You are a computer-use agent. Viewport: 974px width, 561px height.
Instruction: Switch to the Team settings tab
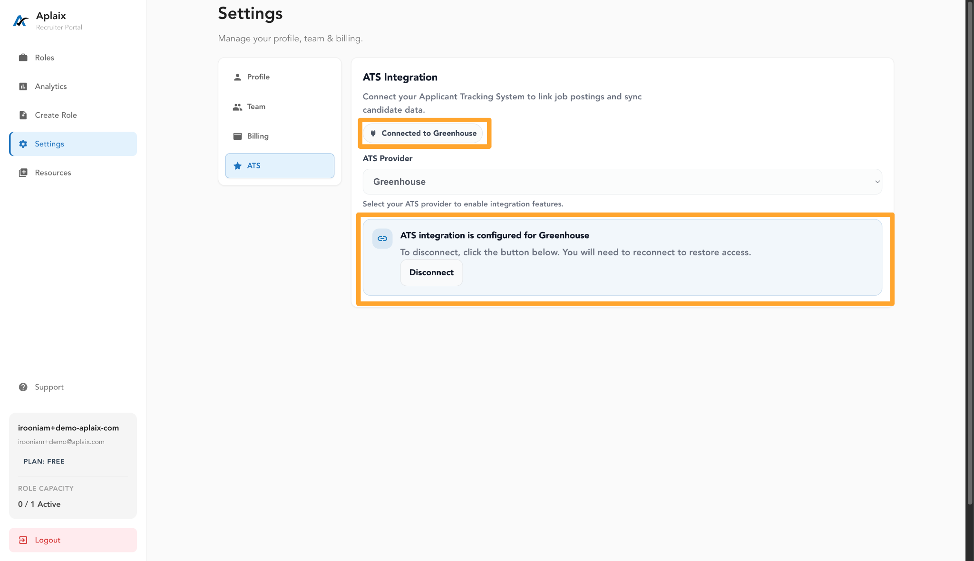pyautogui.click(x=280, y=106)
